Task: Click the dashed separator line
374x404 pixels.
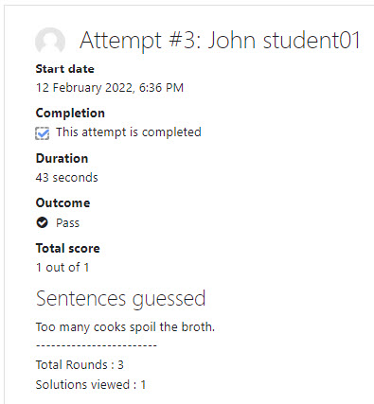Action: [x=97, y=345]
